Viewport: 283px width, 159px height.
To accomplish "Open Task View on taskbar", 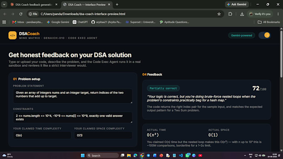I will pos(122,155).
